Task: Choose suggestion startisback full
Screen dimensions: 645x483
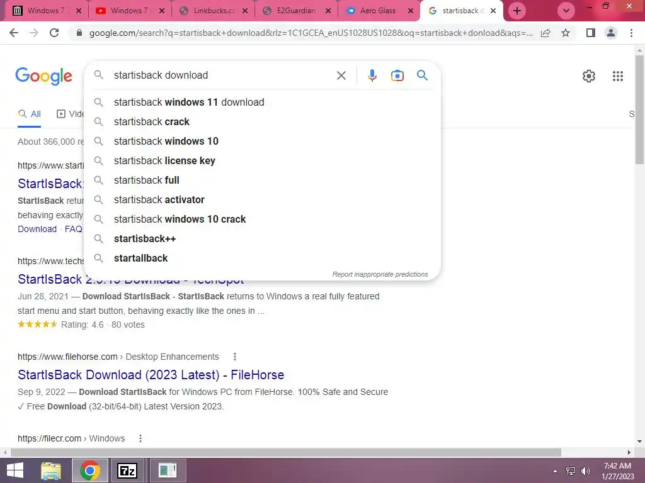Action: 262,180
